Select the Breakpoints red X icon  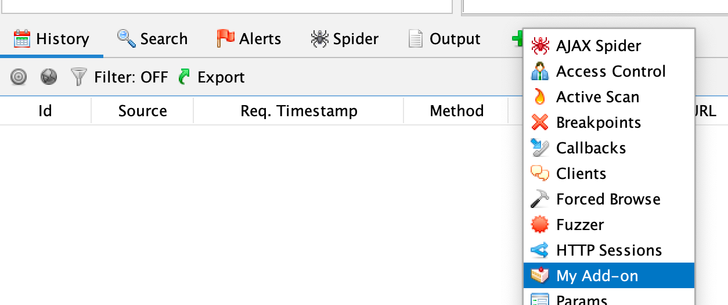tap(540, 123)
